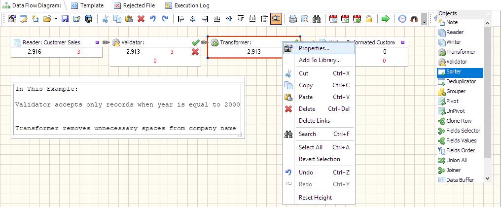Open the Rejected File tab
The height and width of the screenshot is (207, 501).
(135, 5)
